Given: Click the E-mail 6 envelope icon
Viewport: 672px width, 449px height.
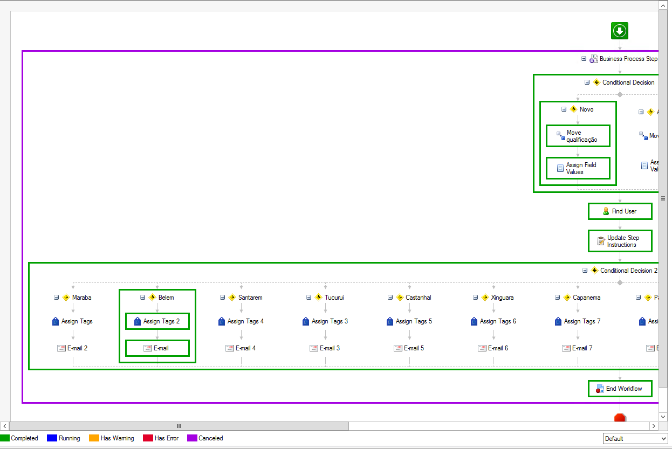Looking at the screenshot, I should pos(482,348).
